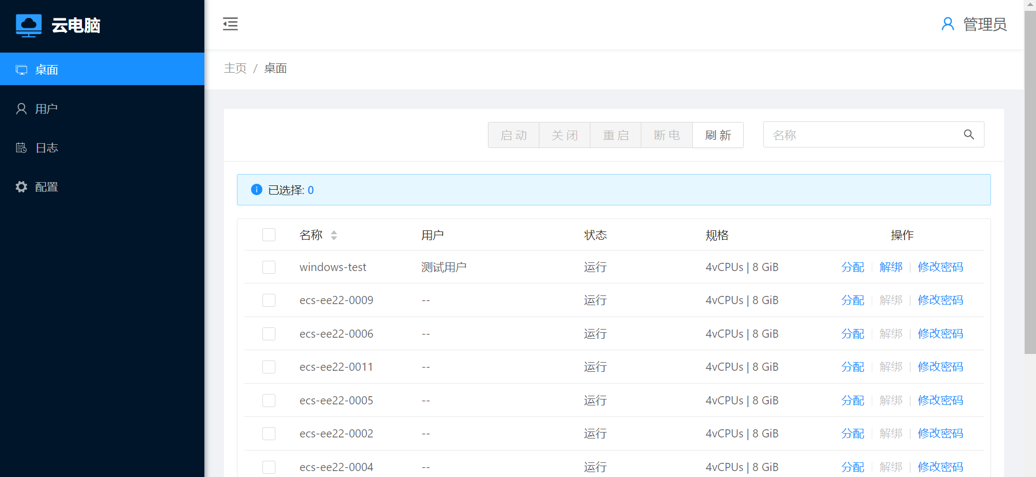Viewport: 1036px width, 477px height.
Task: Click the user person icon in sidebar
Action: click(x=22, y=108)
